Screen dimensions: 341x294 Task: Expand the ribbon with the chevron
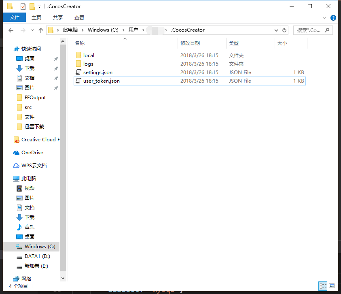point(324,18)
